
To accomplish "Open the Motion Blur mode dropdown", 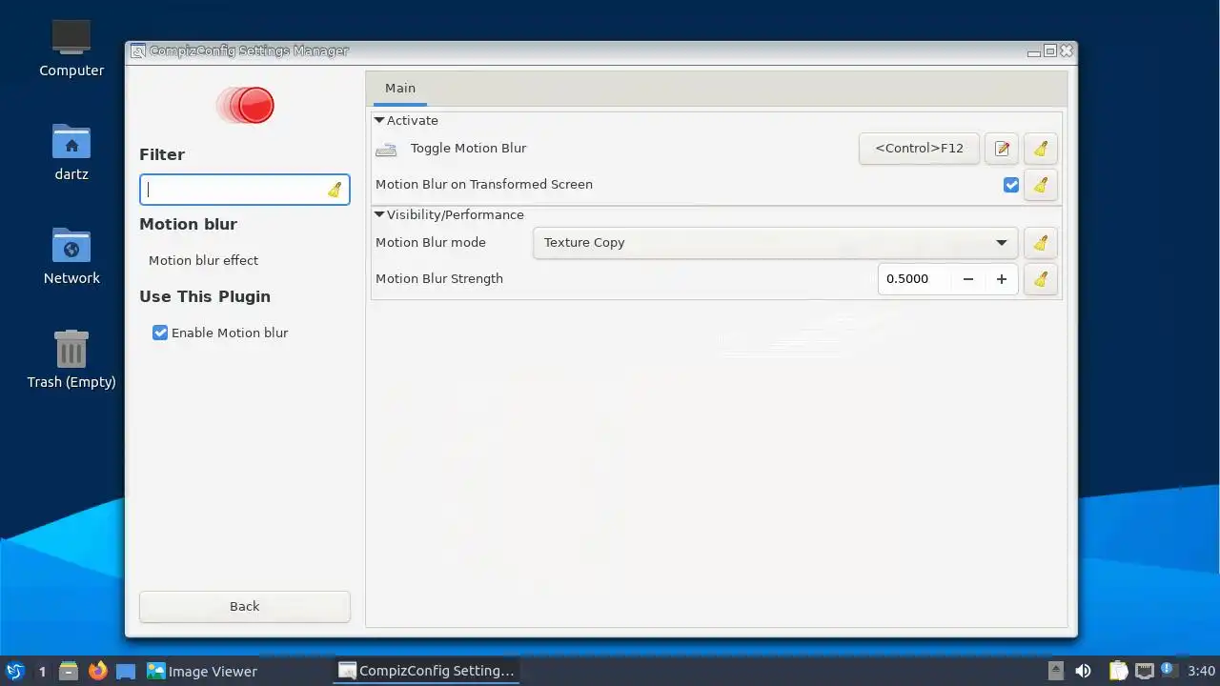I will tap(775, 243).
